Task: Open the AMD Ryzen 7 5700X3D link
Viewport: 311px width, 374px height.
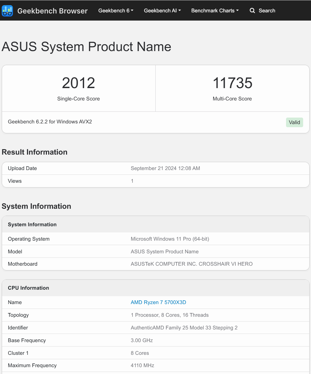Action: click(158, 302)
